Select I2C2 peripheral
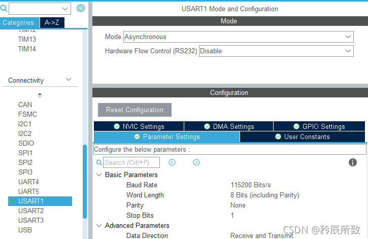 point(25,133)
